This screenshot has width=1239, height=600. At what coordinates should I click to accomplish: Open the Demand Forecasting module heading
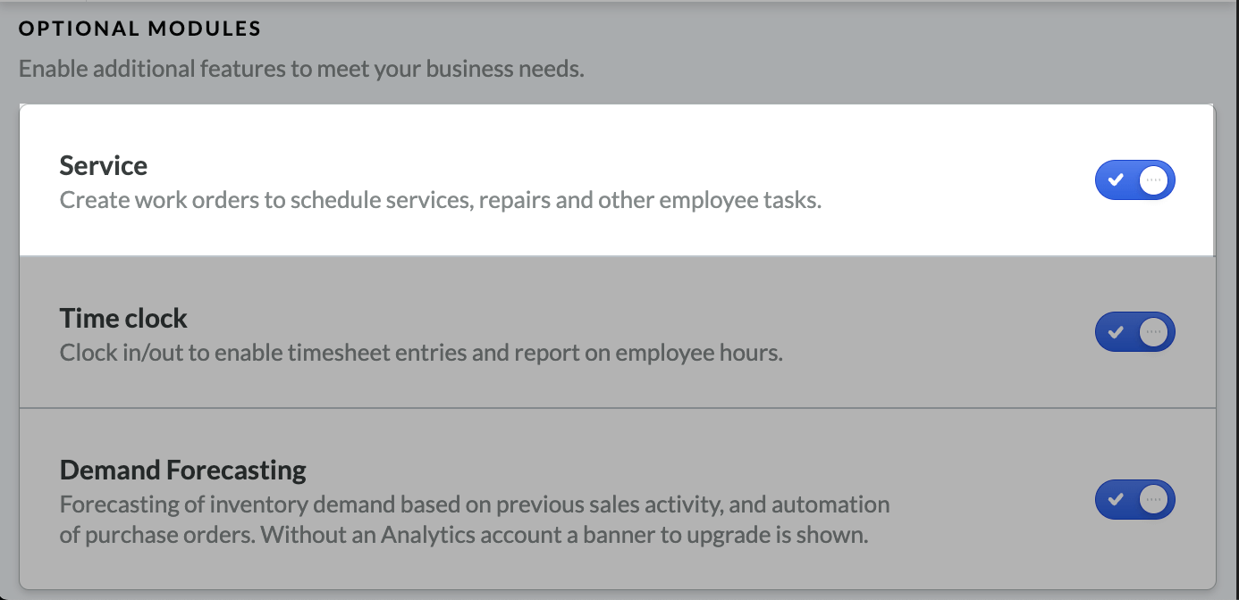[181, 469]
